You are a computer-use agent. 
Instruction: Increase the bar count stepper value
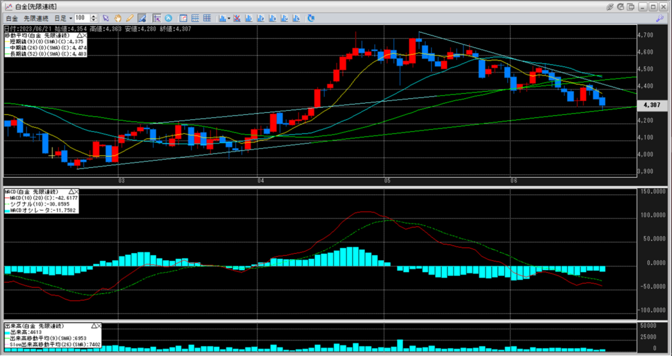click(93, 16)
